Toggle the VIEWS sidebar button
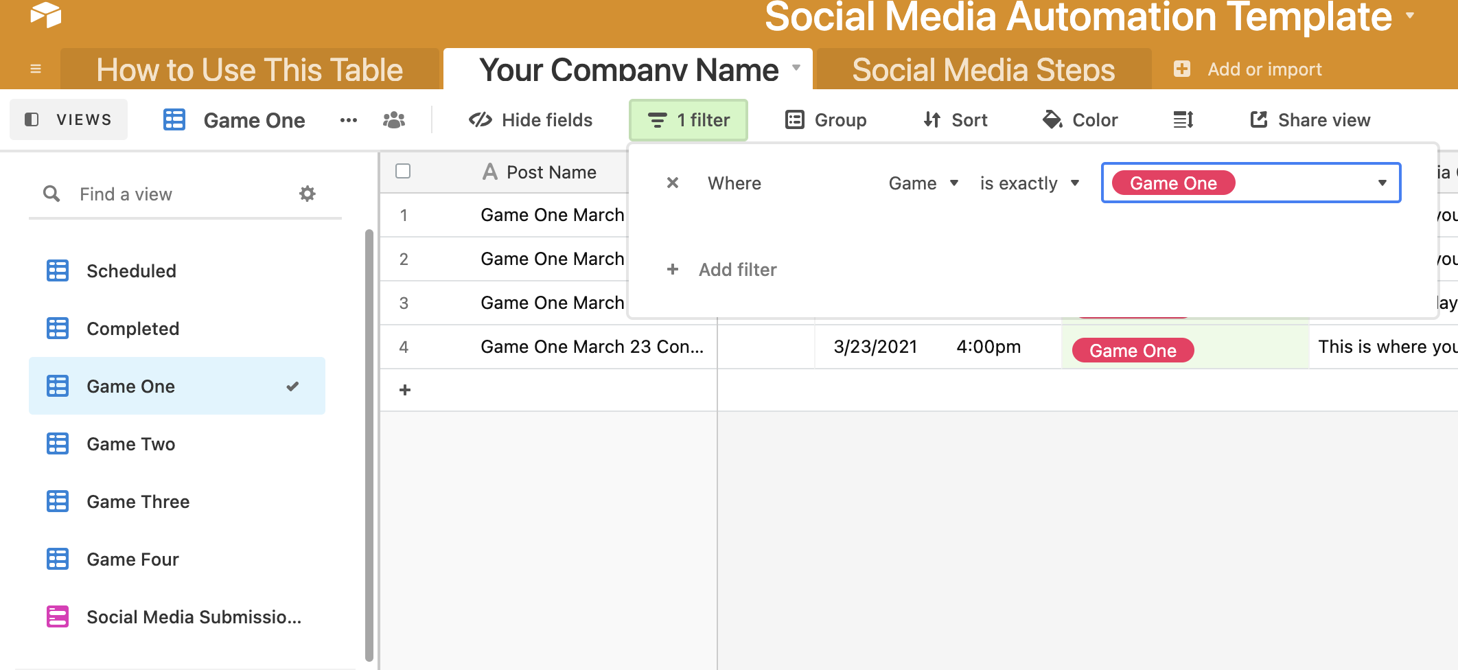Image resolution: width=1458 pixels, height=670 pixels. pyautogui.click(x=69, y=119)
